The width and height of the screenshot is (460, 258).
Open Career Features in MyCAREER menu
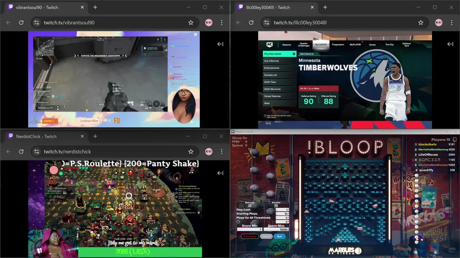point(280,96)
